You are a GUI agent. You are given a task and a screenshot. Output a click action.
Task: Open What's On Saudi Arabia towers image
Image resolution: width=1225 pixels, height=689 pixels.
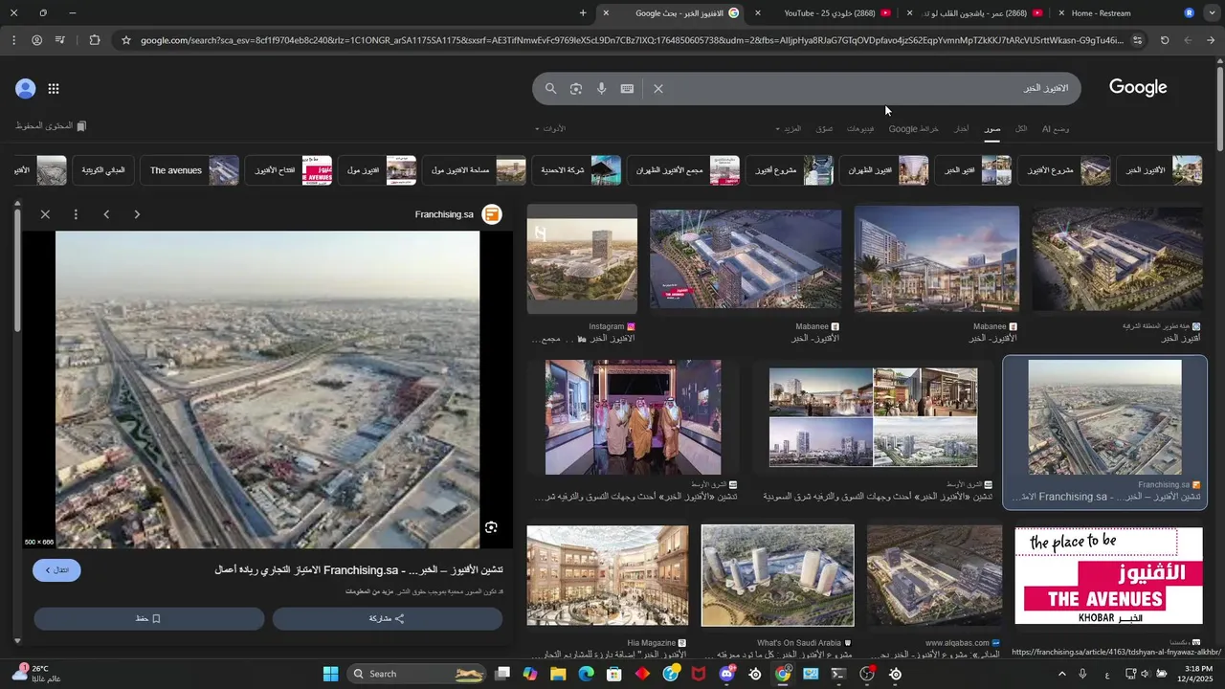(777, 575)
